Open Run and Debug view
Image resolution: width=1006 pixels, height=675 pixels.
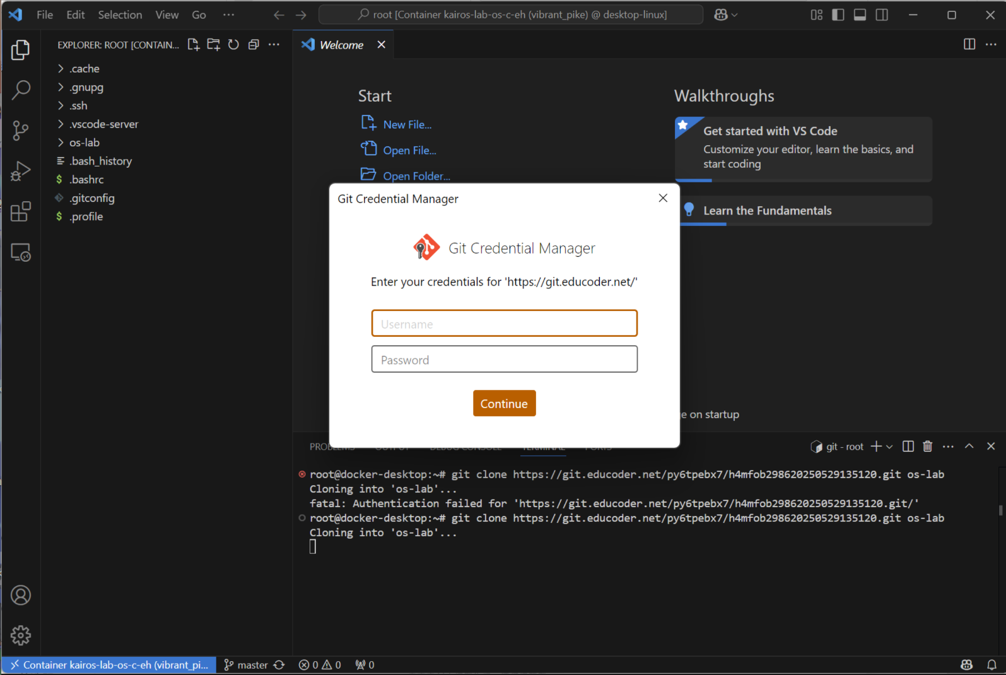click(20, 171)
